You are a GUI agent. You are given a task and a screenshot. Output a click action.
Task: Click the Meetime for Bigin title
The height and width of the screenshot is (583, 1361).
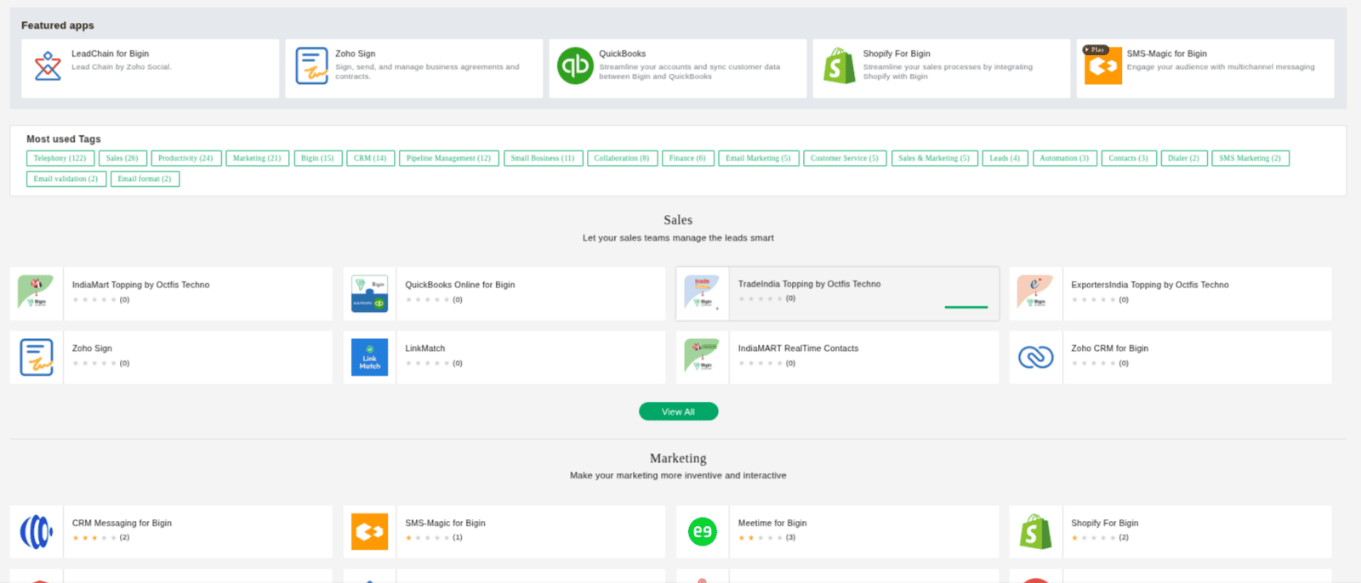(772, 524)
